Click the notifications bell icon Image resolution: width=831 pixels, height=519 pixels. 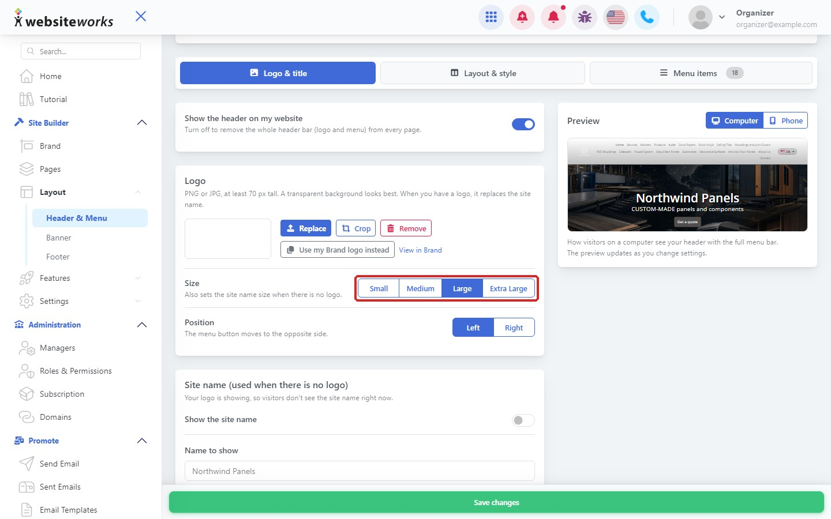tap(553, 17)
